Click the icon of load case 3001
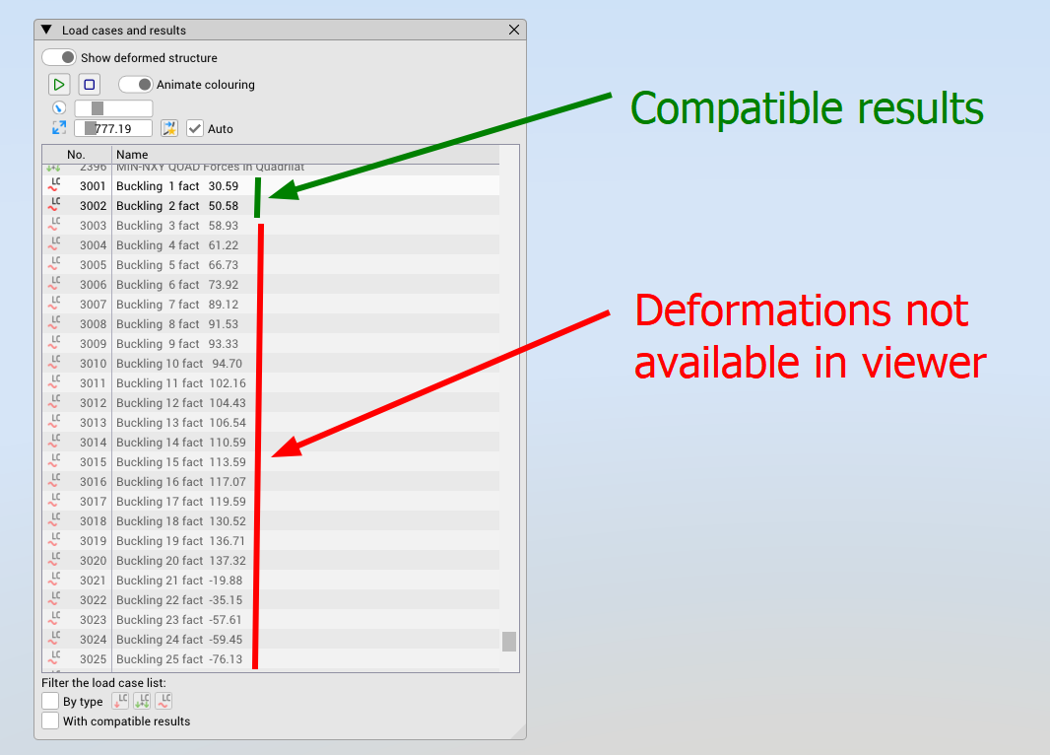This screenshot has height=755, width=1050. [54, 185]
